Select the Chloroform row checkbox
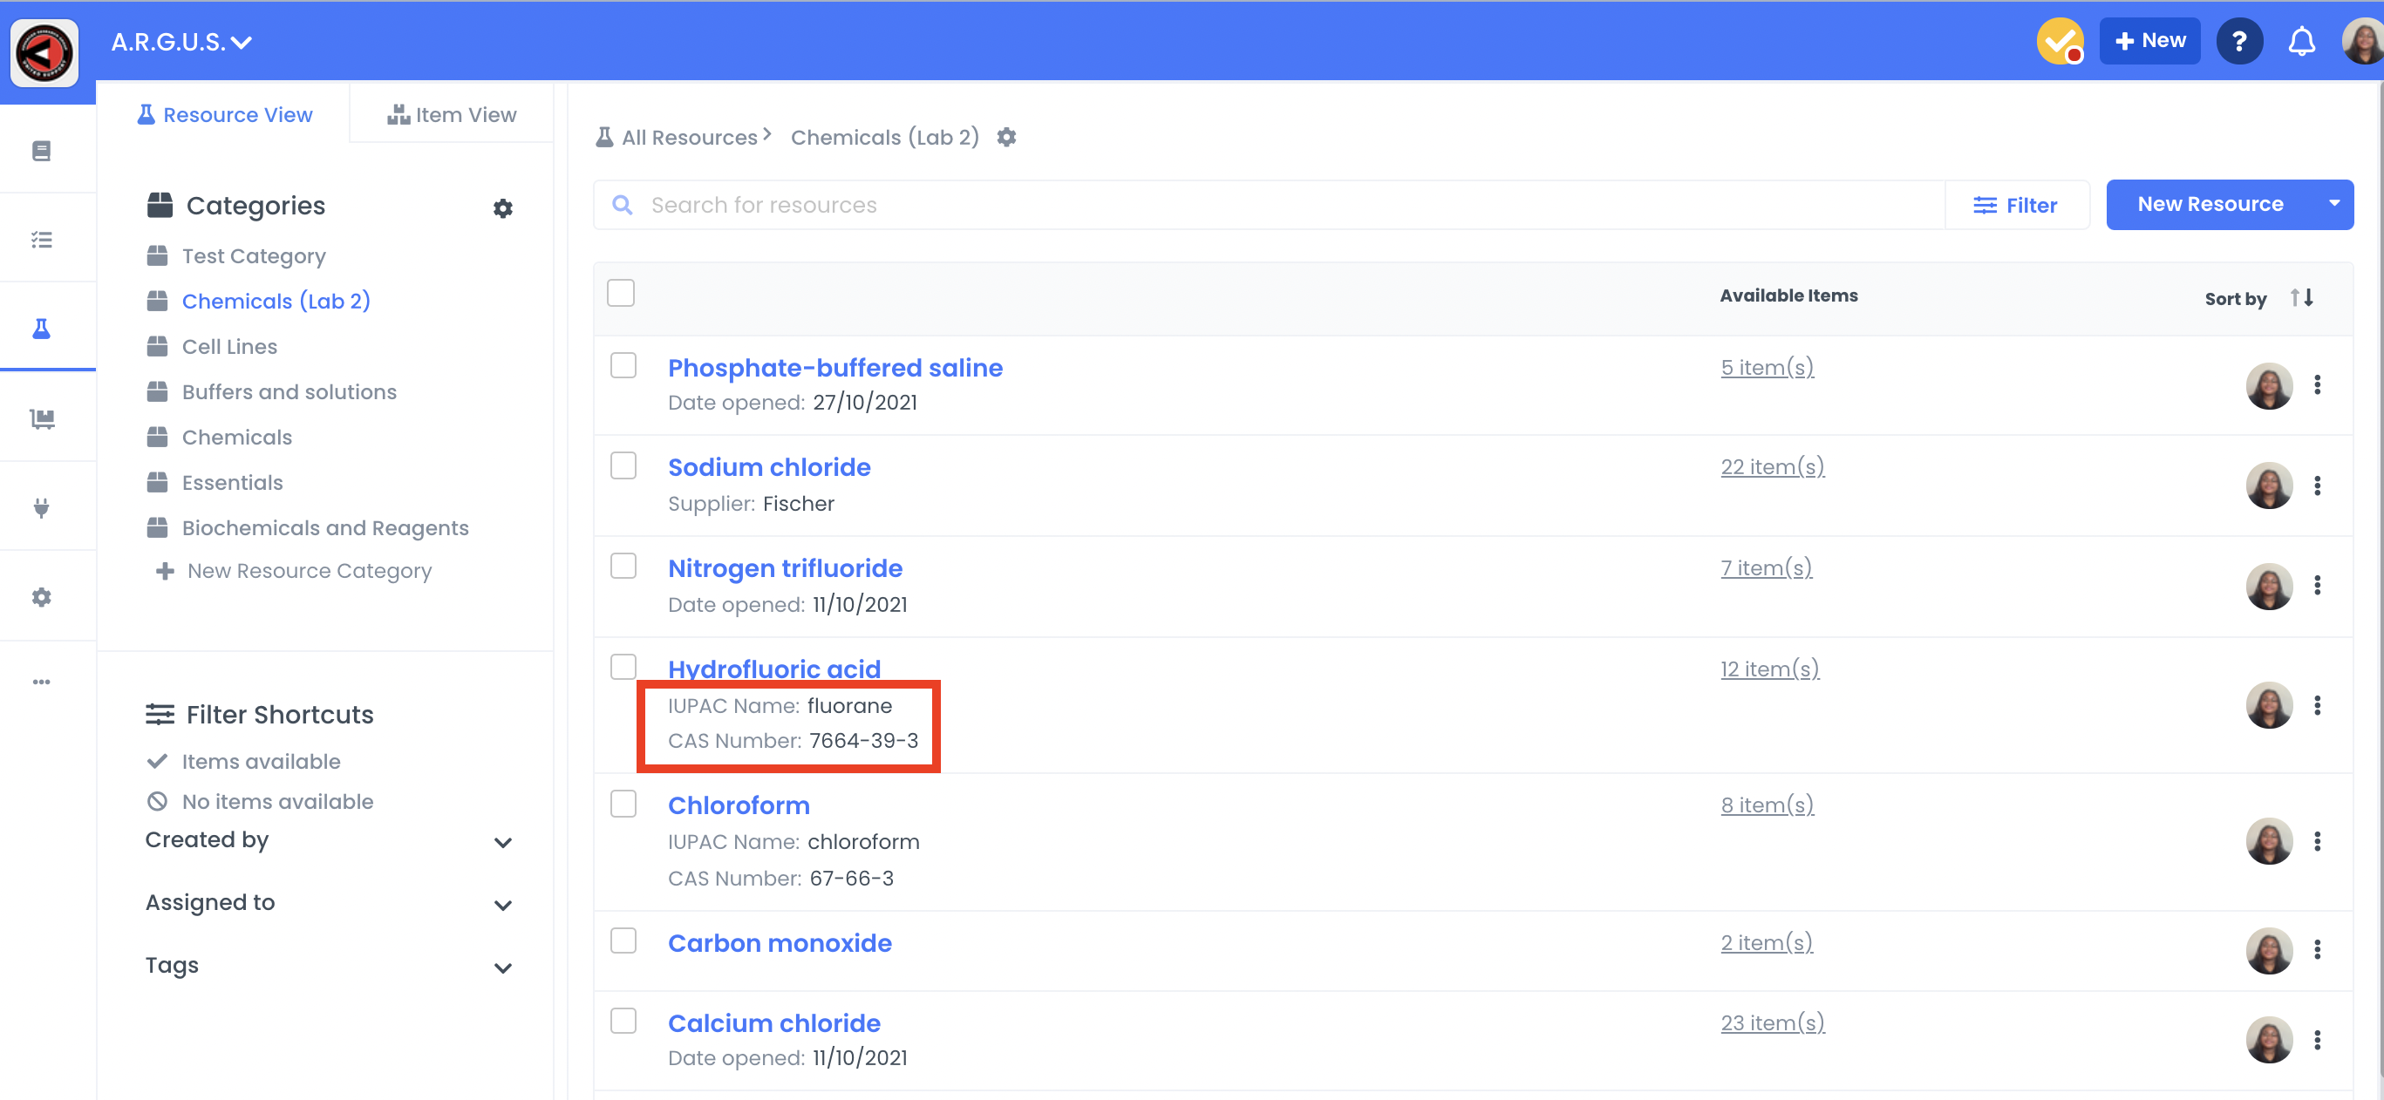 (623, 804)
